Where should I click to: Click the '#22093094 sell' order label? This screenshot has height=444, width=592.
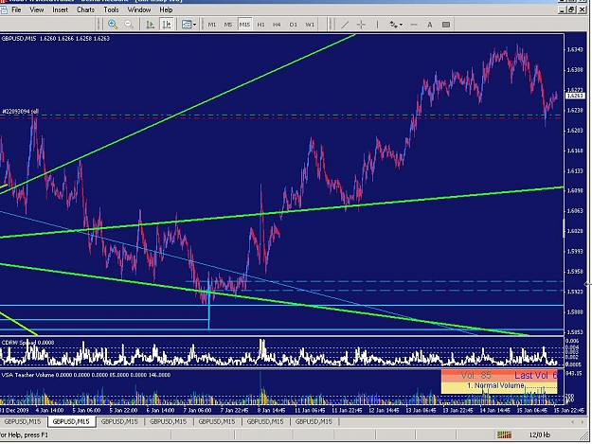(x=21, y=112)
